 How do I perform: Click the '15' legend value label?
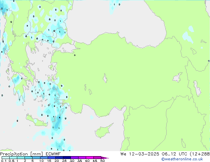point(49,161)
